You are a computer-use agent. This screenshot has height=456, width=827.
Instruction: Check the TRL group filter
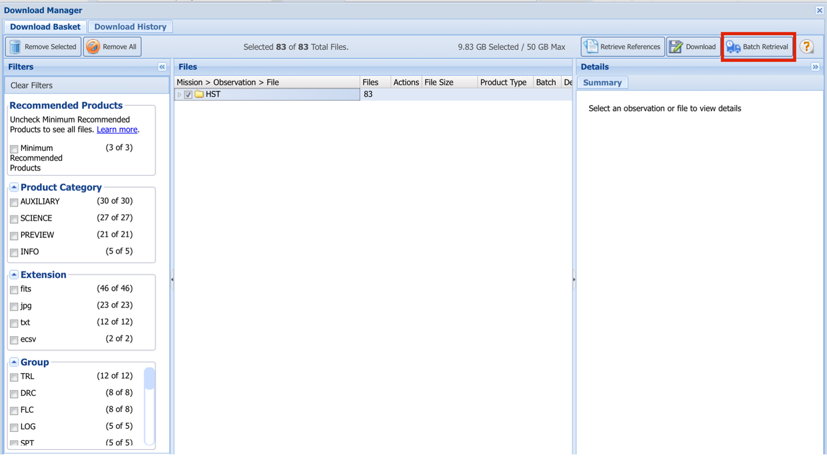pos(14,377)
